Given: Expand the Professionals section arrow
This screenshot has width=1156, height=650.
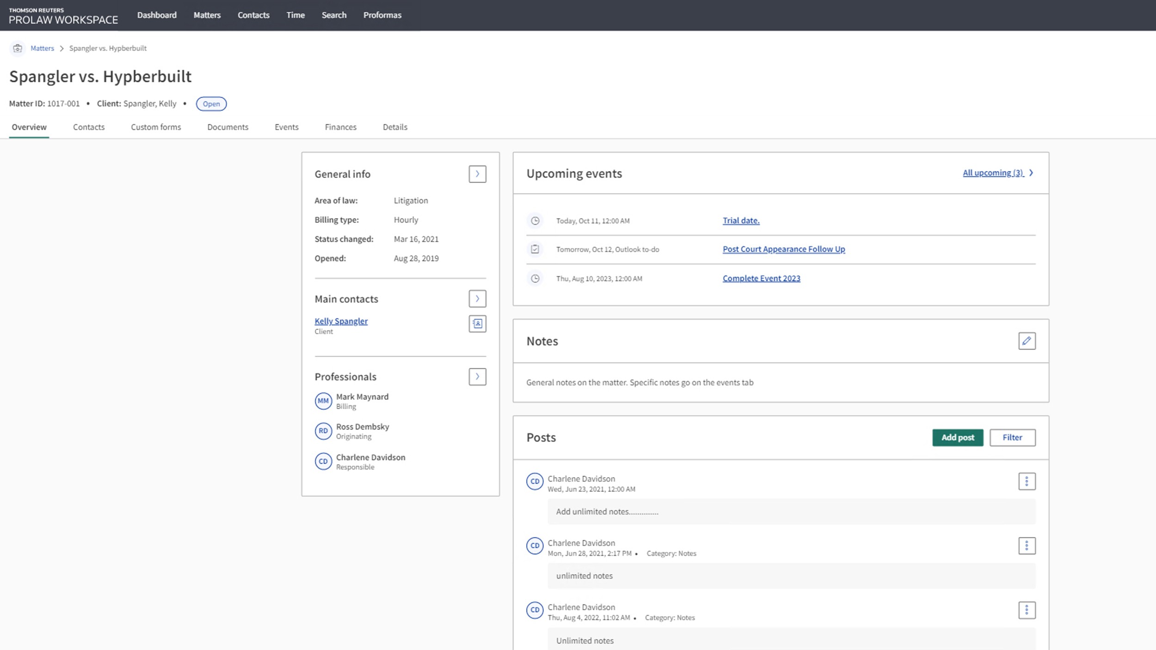Looking at the screenshot, I should pos(477,377).
